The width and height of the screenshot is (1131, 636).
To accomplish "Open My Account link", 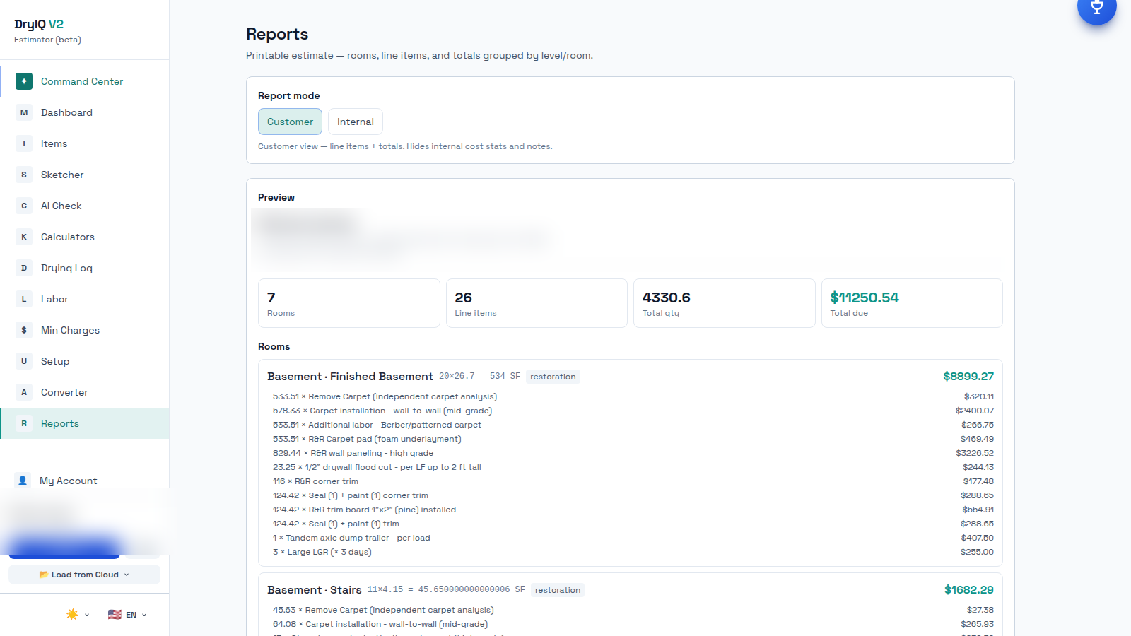I will [68, 481].
